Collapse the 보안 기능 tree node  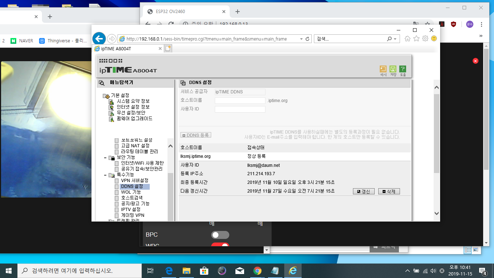click(105, 158)
